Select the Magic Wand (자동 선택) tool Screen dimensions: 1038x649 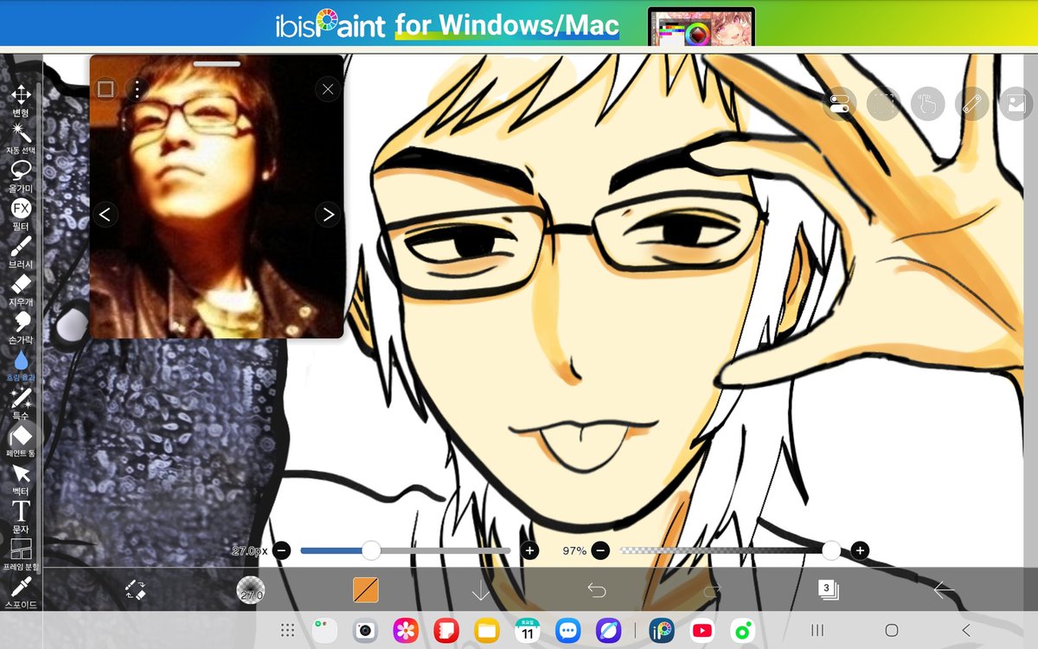(x=21, y=138)
